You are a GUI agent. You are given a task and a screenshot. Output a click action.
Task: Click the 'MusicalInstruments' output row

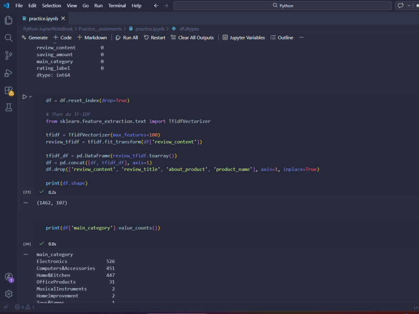point(75,289)
